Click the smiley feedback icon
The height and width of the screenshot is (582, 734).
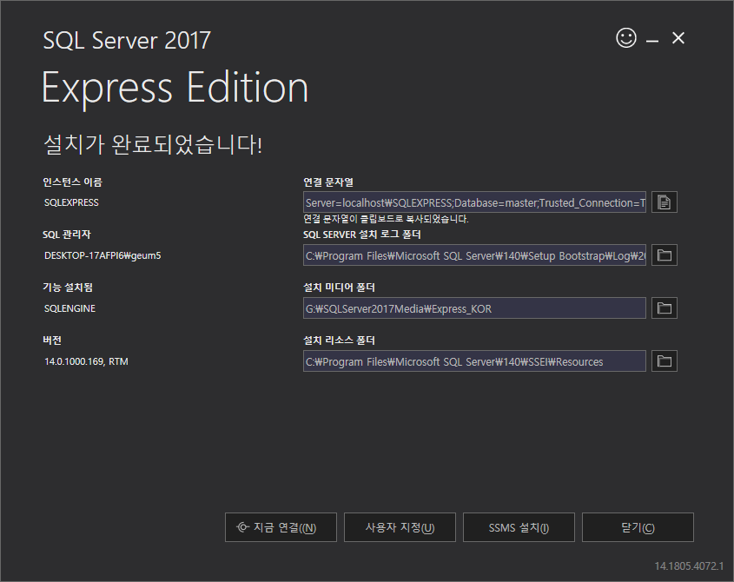click(626, 38)
